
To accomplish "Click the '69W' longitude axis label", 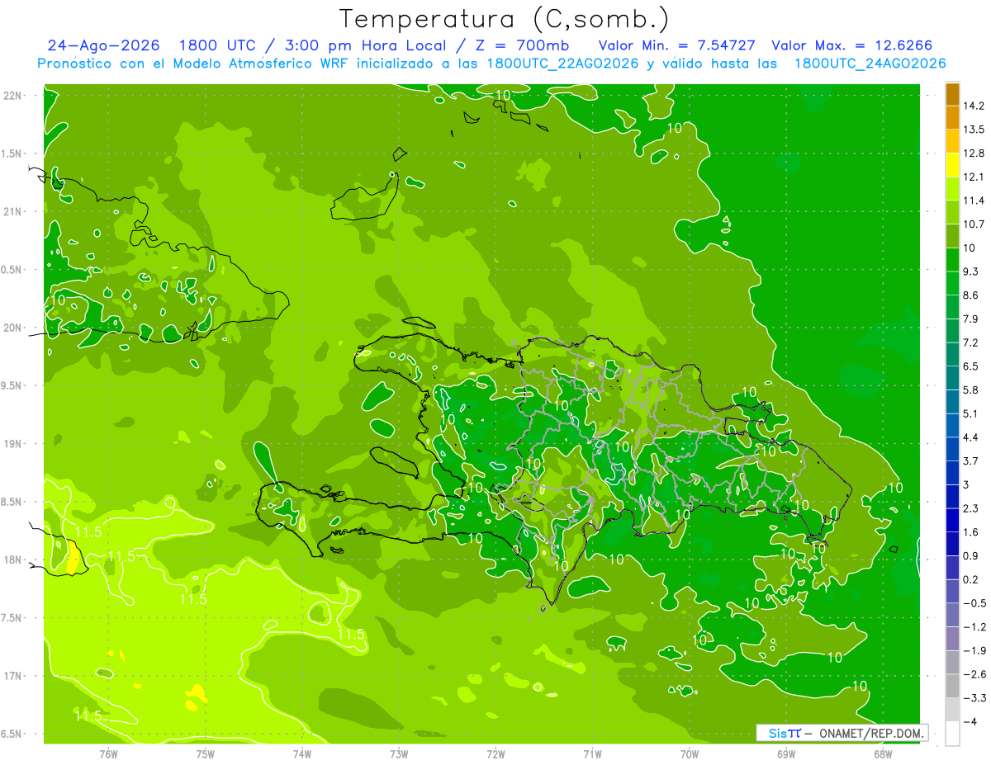I will (786, 753).
